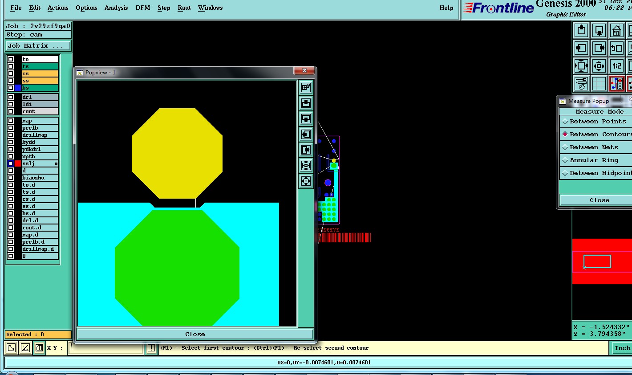Click the blue color swatch of 'bs' layer
632x375 pixels.
(18, 88)
